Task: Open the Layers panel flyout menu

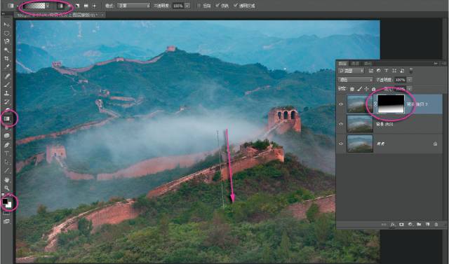Action: [444, 64]
